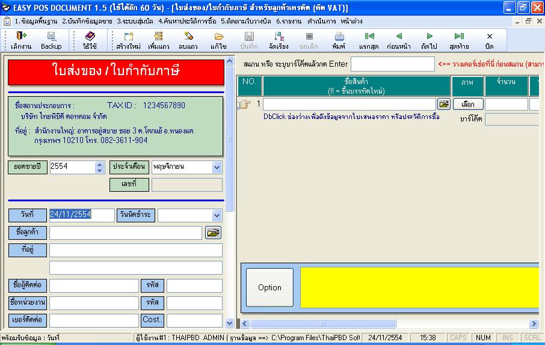
Task: Click the red ใบส่งของ/ใบกำกับภาษี banner
Action: [116, 72]
